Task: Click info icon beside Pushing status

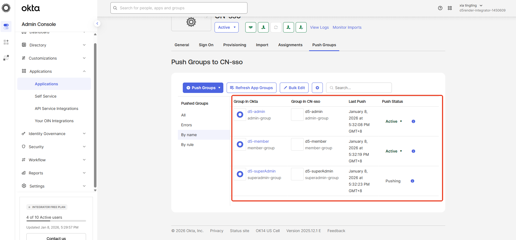Action: (x=412, y=181)
